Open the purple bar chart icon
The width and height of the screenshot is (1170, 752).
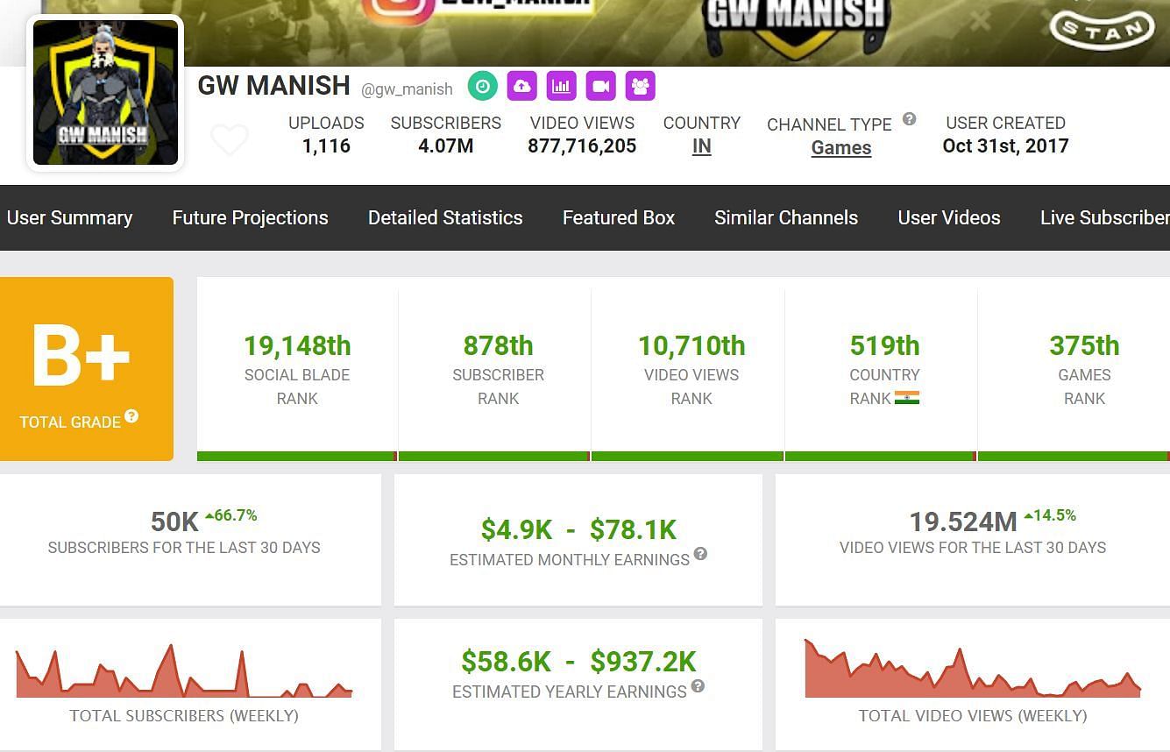[x=561, y=86]
